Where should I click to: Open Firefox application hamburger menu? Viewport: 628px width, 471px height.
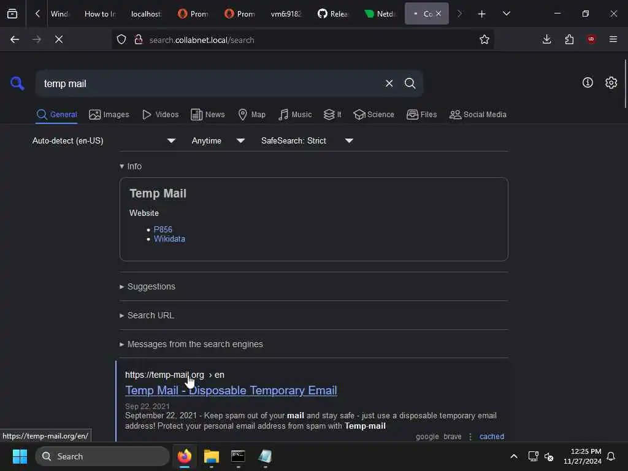point(613,39)
